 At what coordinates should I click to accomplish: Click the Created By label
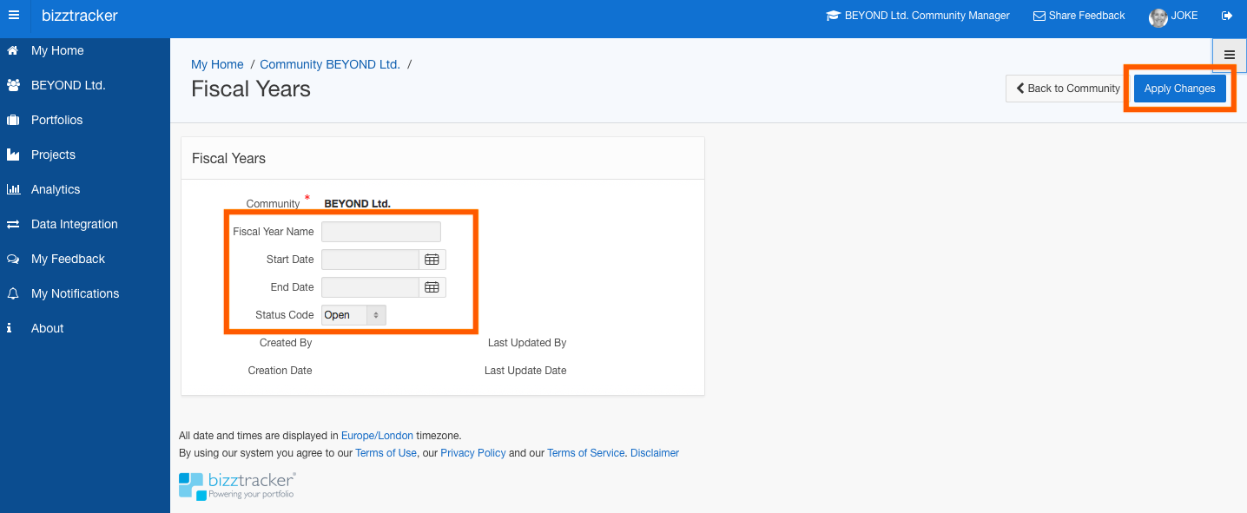[x=286, y=343]
